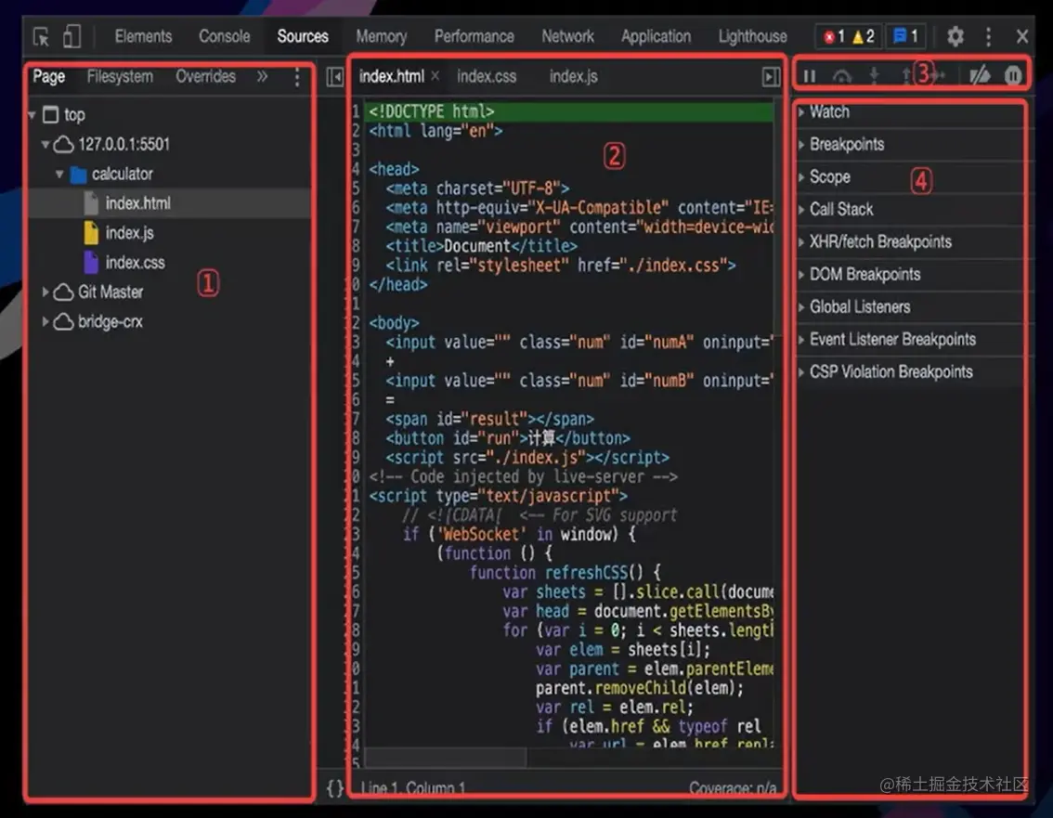Viewport: 1053px width, 818px height.
Task: Open the Application panel
Action: tap(656, 36)
